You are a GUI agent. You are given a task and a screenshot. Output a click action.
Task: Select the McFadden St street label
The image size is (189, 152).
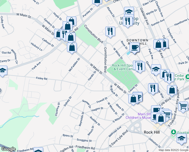[x=74, y=65]
